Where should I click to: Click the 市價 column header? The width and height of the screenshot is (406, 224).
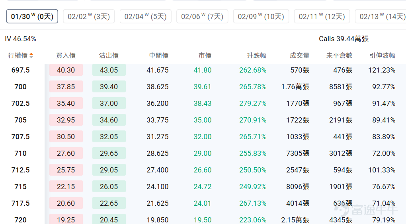tap(205, 56)
